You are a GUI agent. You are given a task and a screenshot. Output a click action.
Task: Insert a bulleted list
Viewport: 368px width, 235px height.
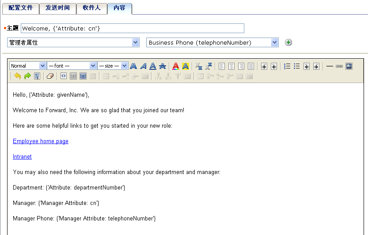coord(297,66)
